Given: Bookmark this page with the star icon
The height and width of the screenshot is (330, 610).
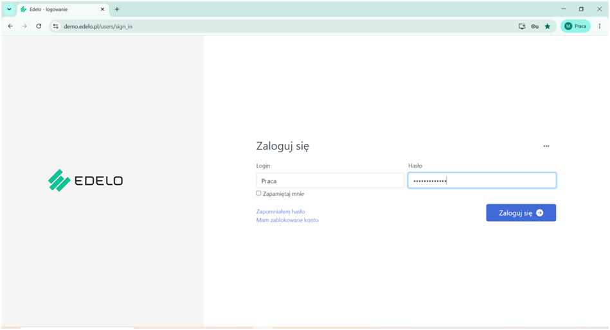Looking at the screenshot, I should [x=548, y=26].
